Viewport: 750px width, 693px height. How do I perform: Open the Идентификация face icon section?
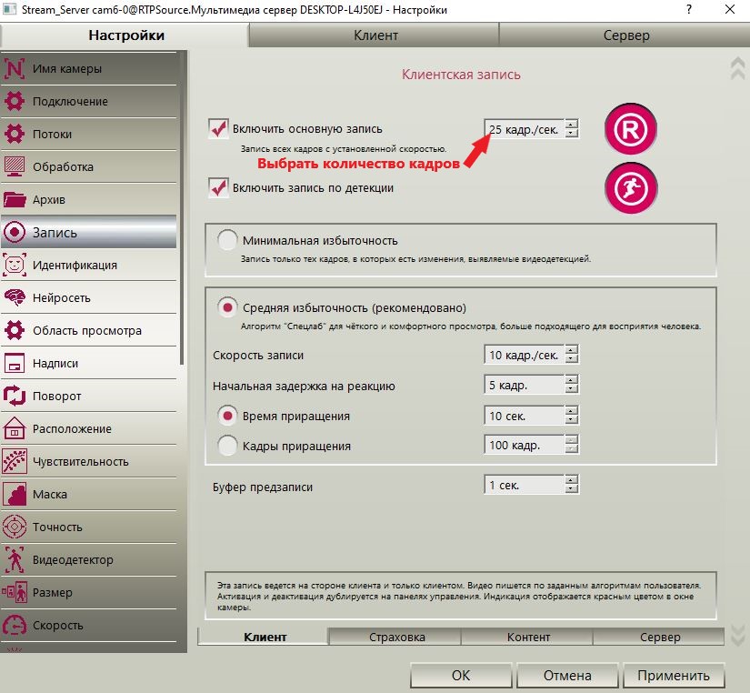point(15,265)
